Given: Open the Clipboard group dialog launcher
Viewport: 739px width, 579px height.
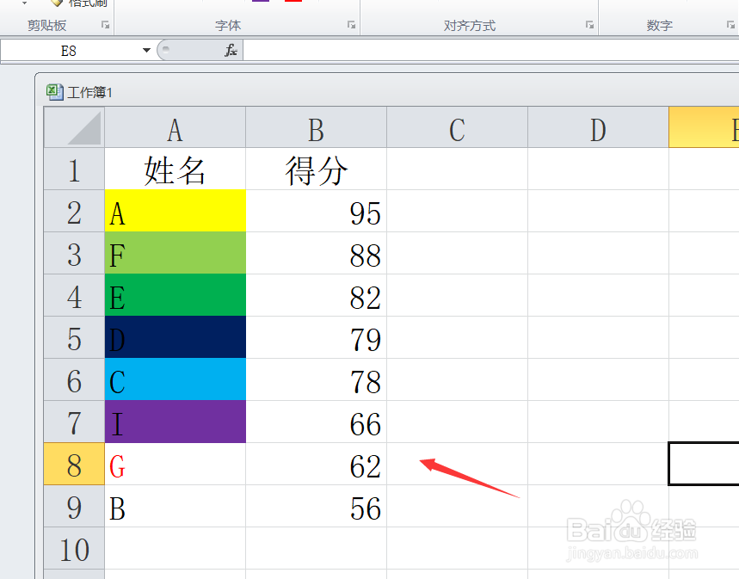Looking at the screenshot, I should coord(105,25).
